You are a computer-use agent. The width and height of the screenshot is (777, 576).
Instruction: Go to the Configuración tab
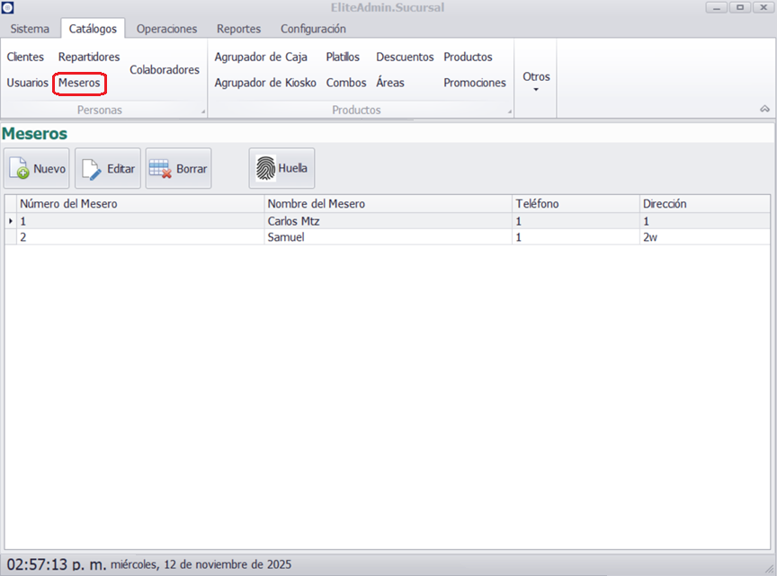(313, 29)
